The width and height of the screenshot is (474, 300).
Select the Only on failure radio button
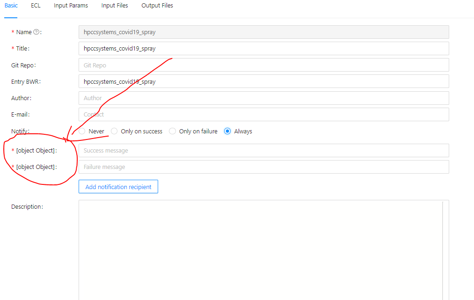click(172, 131)
